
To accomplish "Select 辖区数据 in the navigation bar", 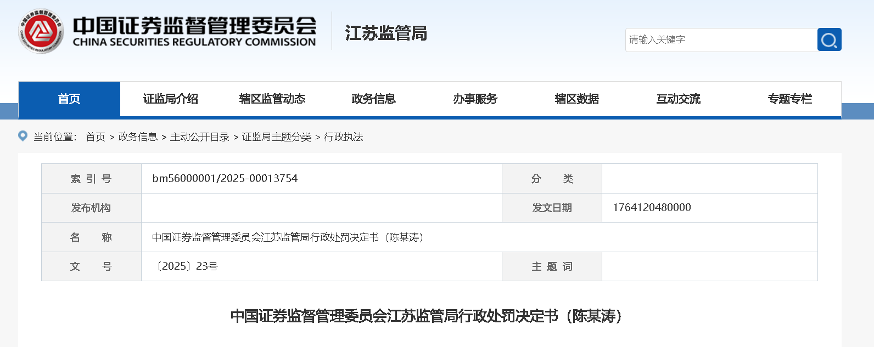I will pyautogui.click(x=577, y=99).
